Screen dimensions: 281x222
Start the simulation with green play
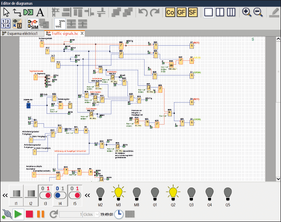(18, 214)
